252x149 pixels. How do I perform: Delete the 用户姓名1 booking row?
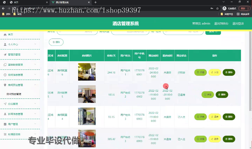click(x=229, y=72)
